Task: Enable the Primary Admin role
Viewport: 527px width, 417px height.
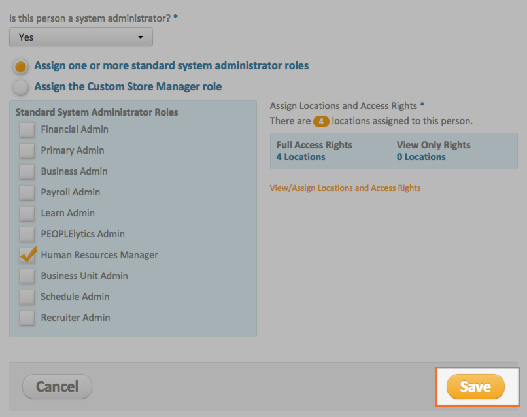Action: 27,150
